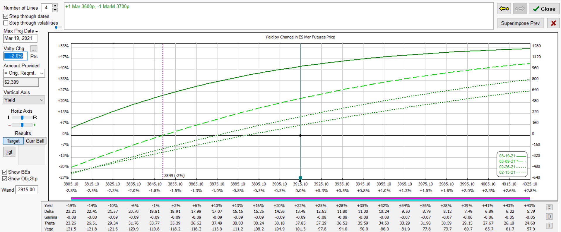
Task: Click the Number of Lines value field
Action: pyautogui.click(x=47, y=8)
